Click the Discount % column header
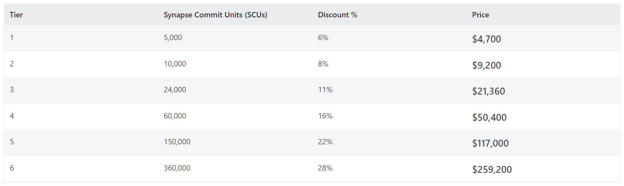624x186 pixels. pos(337,15)
